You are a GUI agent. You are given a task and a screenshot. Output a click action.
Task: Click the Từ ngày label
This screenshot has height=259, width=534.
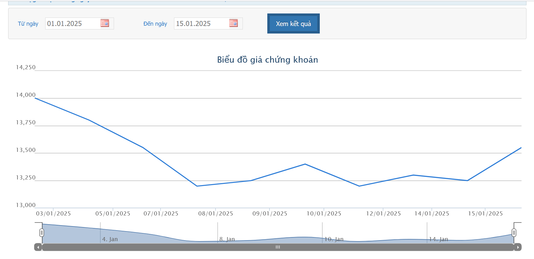pos(28,24)
